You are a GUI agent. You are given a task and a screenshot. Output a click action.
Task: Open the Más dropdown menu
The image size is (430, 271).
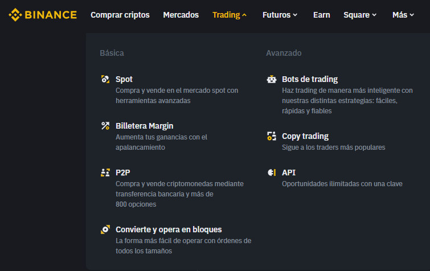(403, 15)
